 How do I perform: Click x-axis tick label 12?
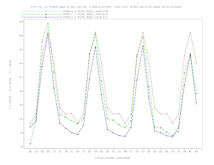coord(54,152)
